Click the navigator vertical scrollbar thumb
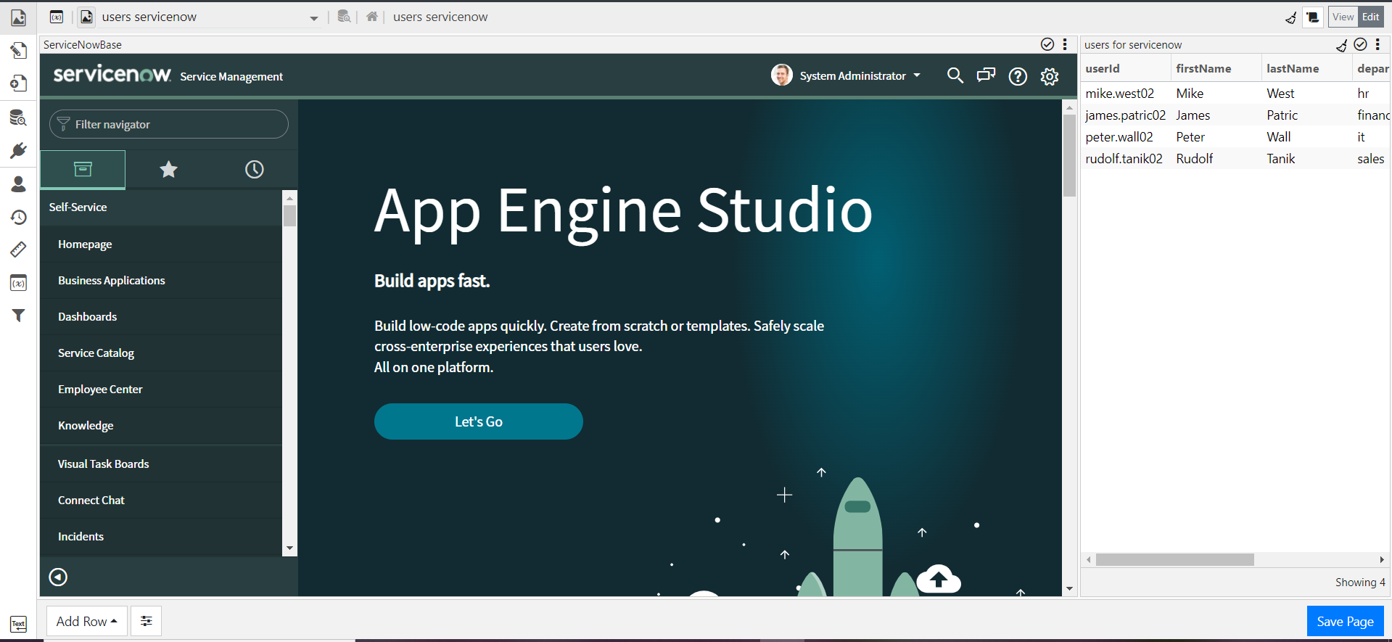This screenshot has width=1392, height=642. pyautogui.click(x=290, y=216)
